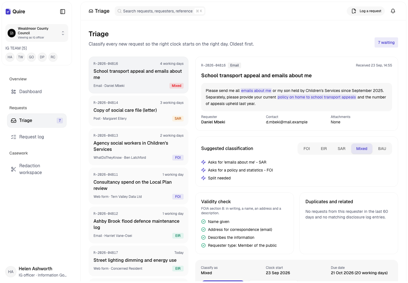
Task: Open the Copy of social care file request
Action: pos(139,111)
